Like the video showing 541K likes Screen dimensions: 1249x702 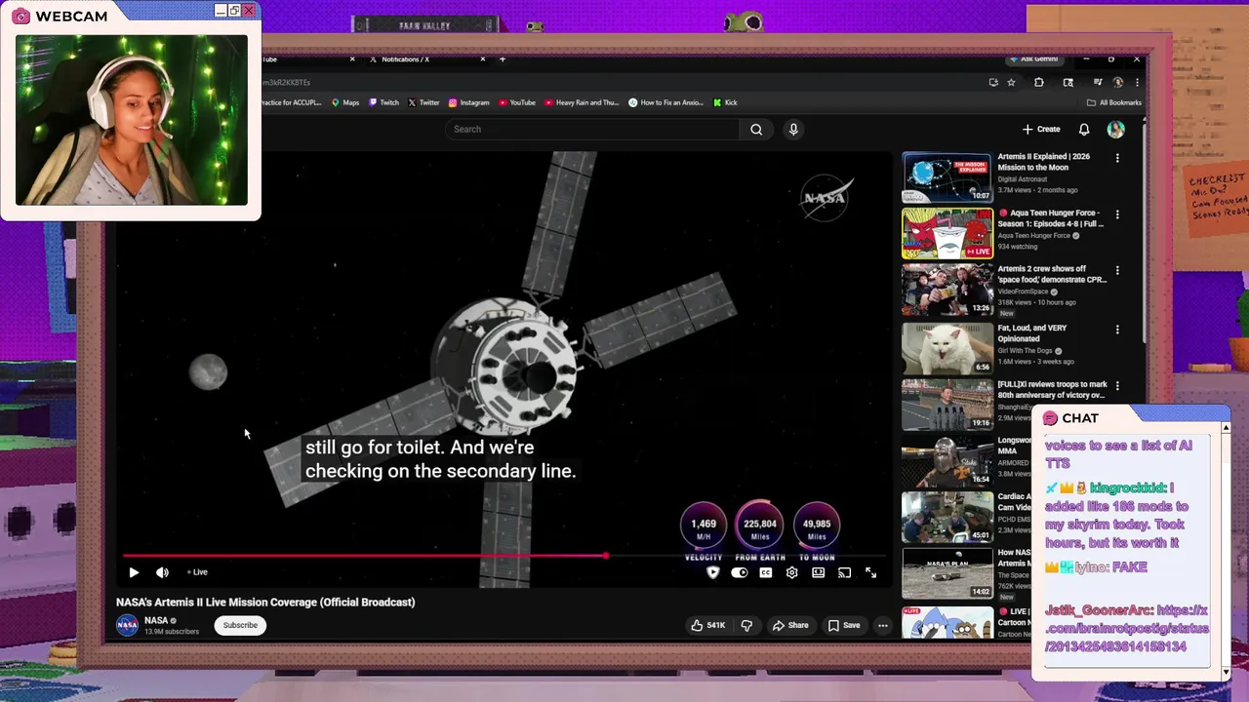pos(707,625)
